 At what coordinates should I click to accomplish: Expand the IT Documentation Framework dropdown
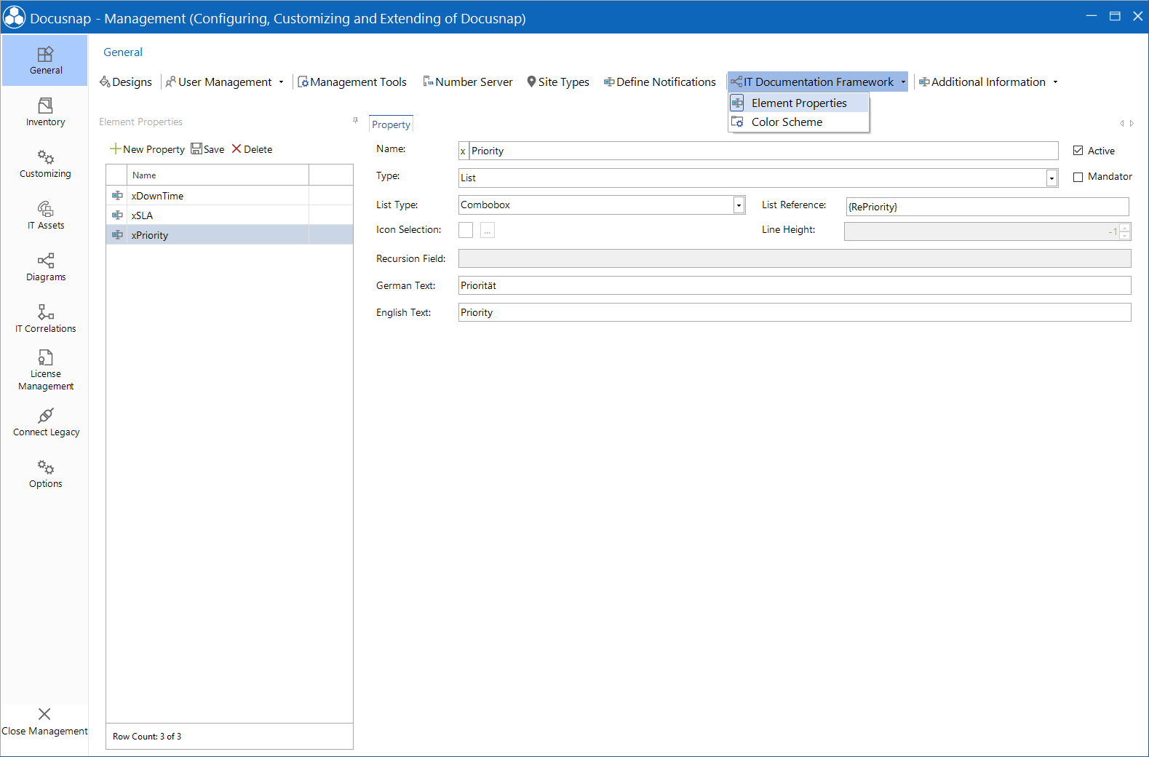pyautogui.click(x=903, y=82)
